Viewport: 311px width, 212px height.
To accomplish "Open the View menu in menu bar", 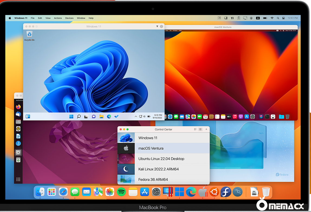I will (x=48, y=18).
